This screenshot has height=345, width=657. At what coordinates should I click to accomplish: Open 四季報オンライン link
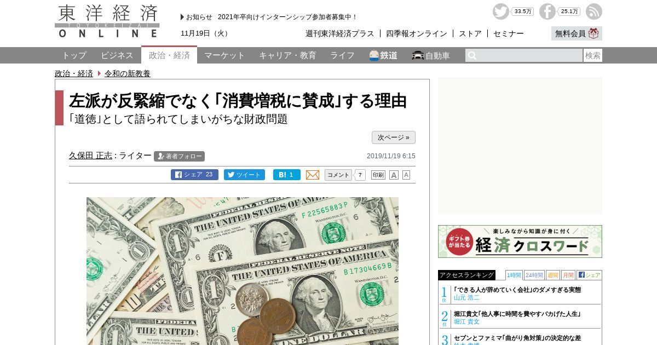click(417, 33)
